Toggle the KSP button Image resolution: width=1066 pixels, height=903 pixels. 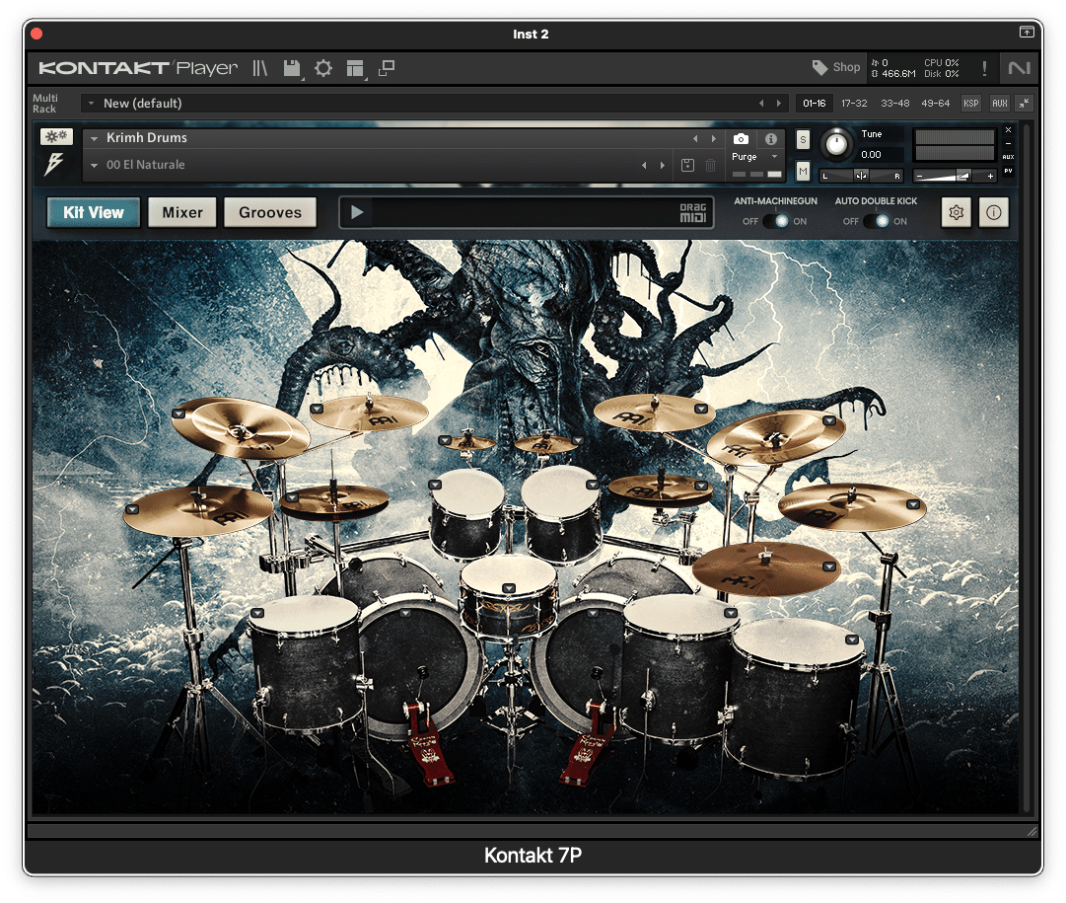[x=970, y=104]
